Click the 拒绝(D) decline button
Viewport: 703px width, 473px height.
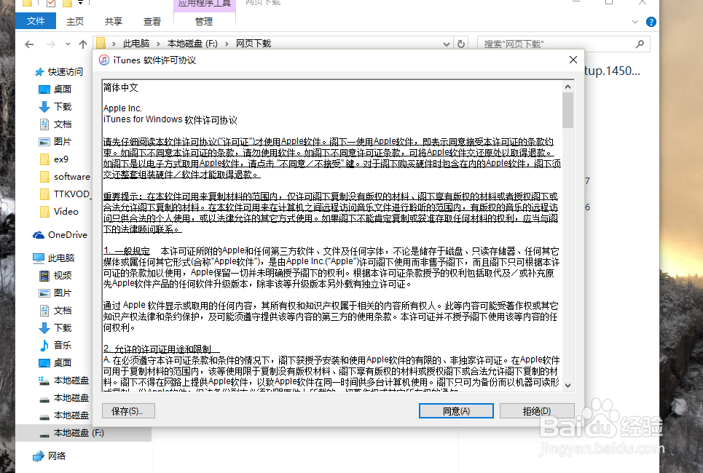click(x=537, y=410)
